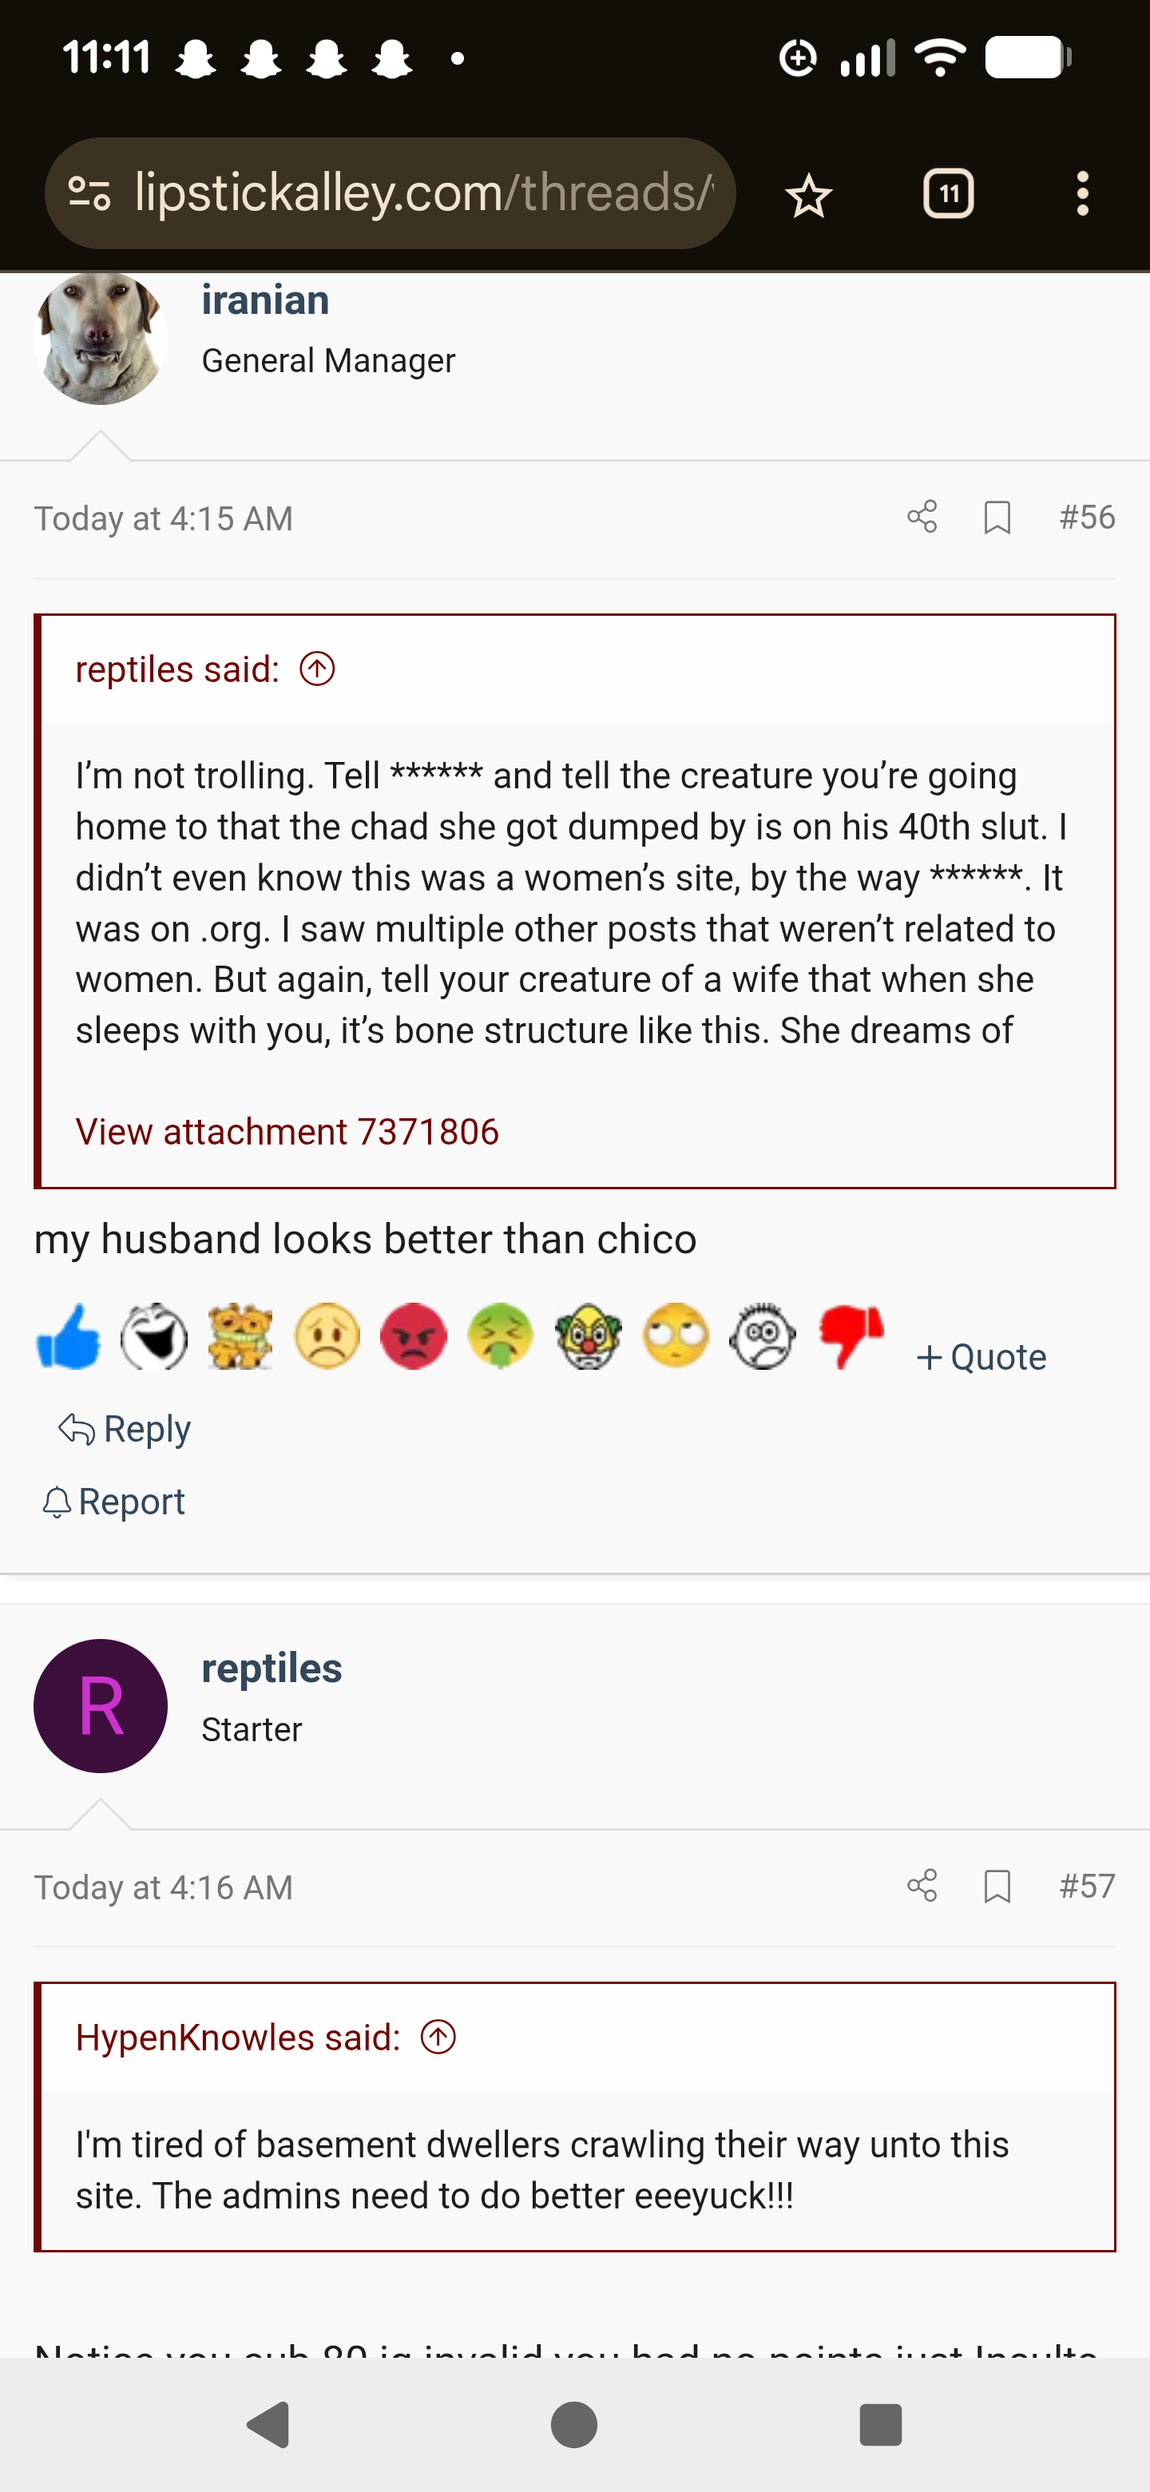Toggle Quote selection for post #56
Screen dimensions: 1150x2492
click(x=981, y=1356)
